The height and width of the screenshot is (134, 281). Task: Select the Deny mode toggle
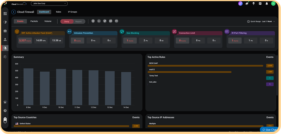tap(67, 21)
